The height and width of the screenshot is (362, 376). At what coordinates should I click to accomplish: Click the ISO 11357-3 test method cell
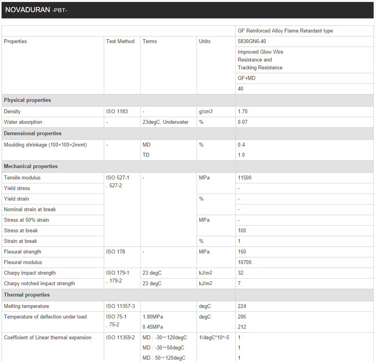click(120, 306)
